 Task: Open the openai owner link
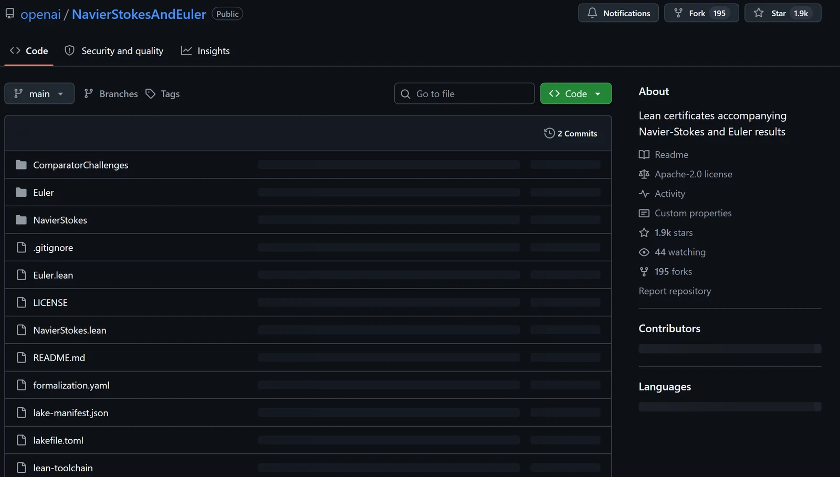[x=40, y=14]
